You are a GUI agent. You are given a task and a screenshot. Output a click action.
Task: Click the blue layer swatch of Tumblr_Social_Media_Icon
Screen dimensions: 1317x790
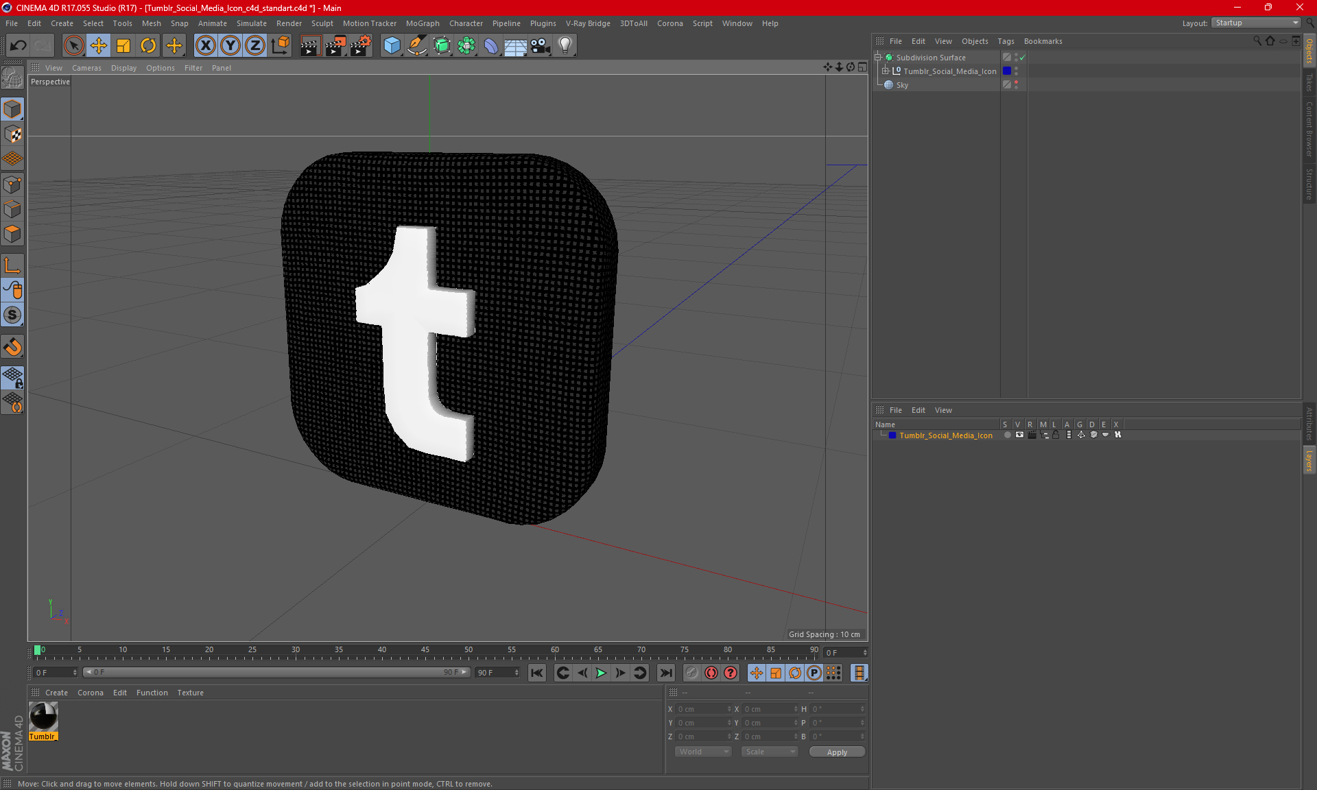point(1006,71)
